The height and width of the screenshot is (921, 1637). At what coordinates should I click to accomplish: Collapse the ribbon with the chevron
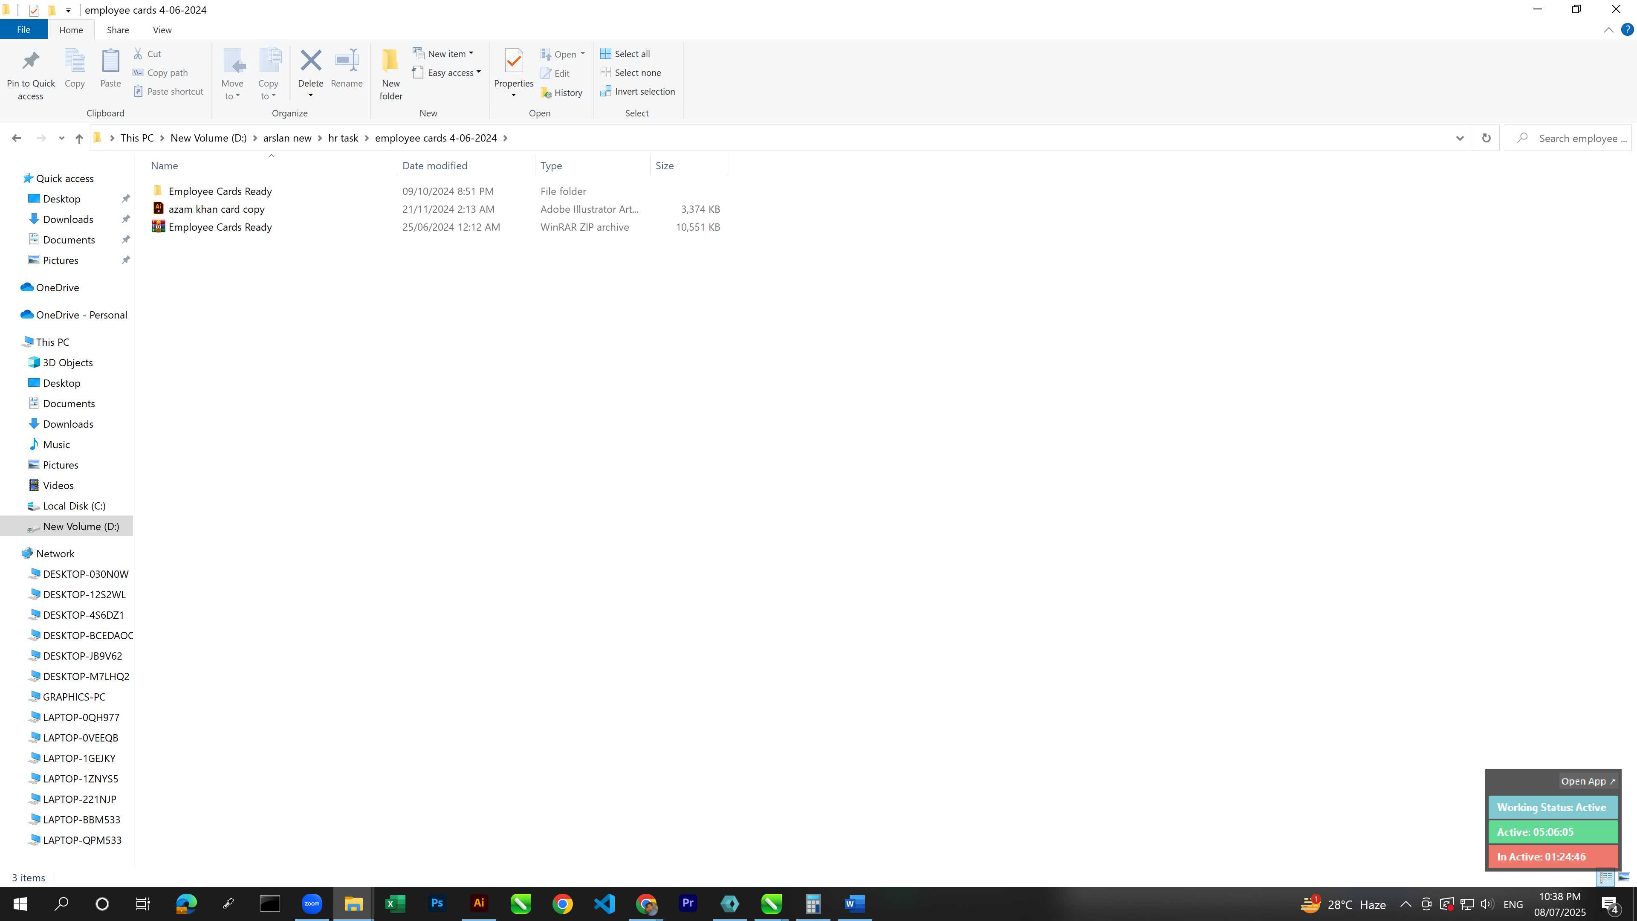1608,30
